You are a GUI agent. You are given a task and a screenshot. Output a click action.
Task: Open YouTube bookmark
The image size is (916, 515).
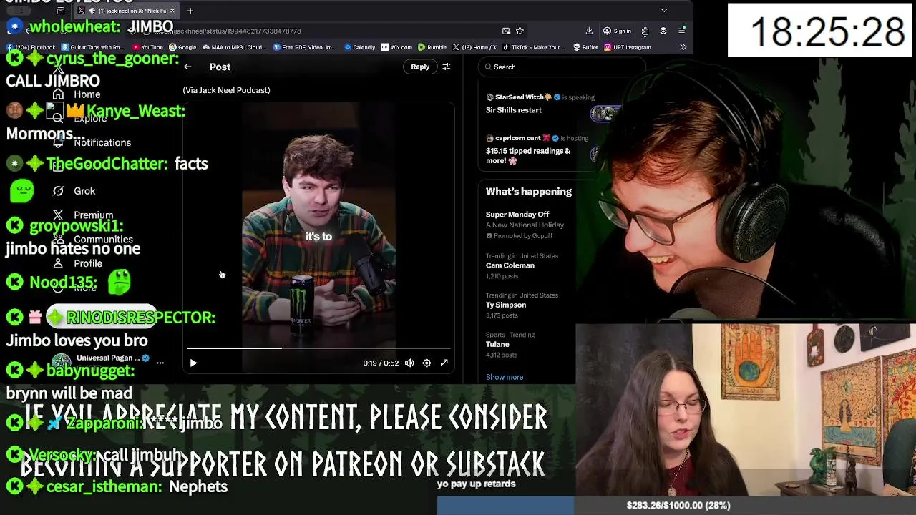[x=148, y=47]
